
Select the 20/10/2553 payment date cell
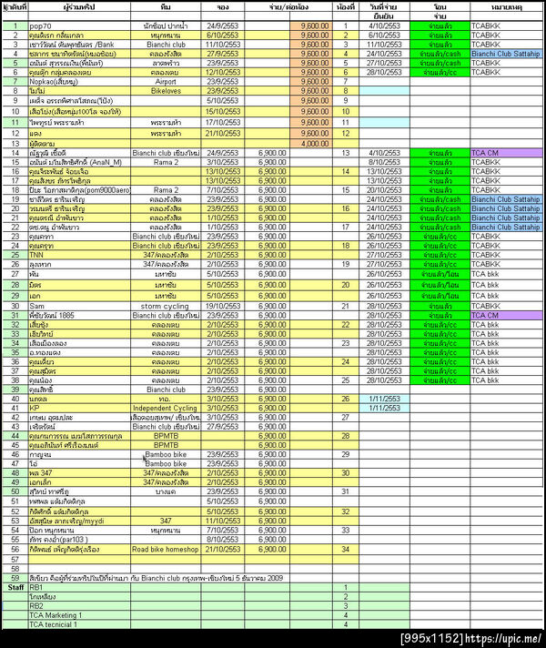[x=384, y=190]
